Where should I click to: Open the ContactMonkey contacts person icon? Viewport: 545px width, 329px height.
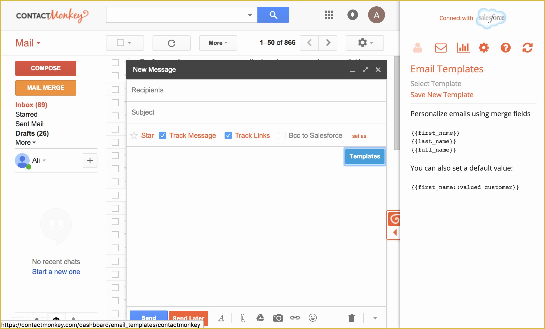pyautogui.click(x=418, y=48)
